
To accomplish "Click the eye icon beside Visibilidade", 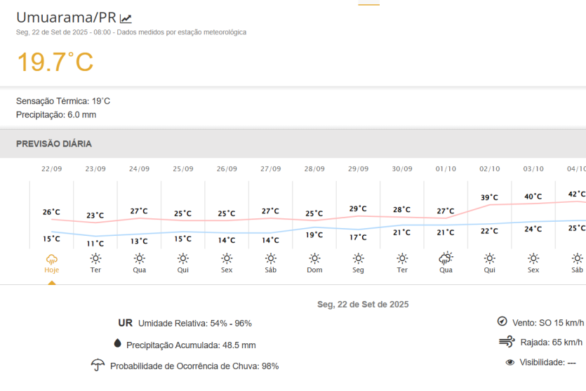I will 510,362.
